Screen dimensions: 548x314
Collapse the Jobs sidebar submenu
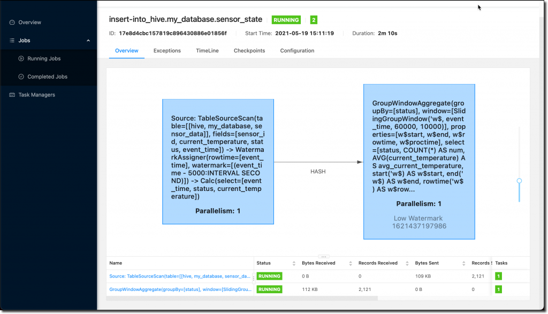click(x=88, y=40)
